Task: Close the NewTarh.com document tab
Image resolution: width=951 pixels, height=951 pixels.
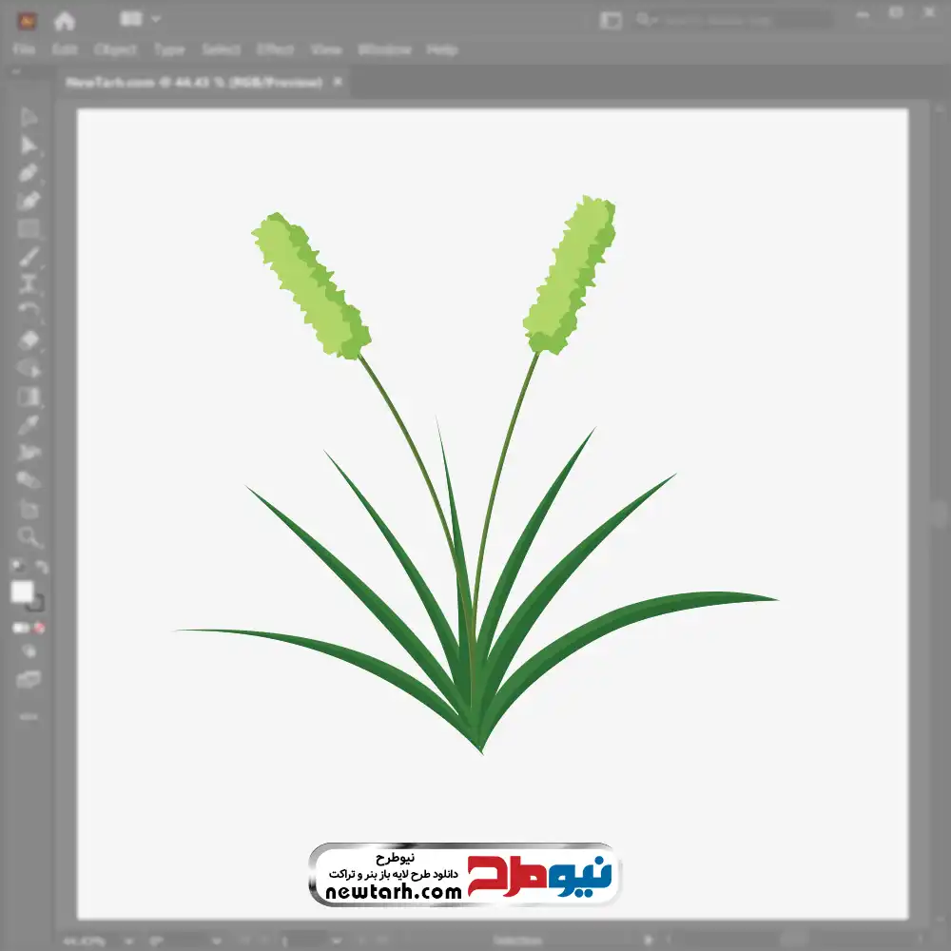Action: (x=338, y=81)
